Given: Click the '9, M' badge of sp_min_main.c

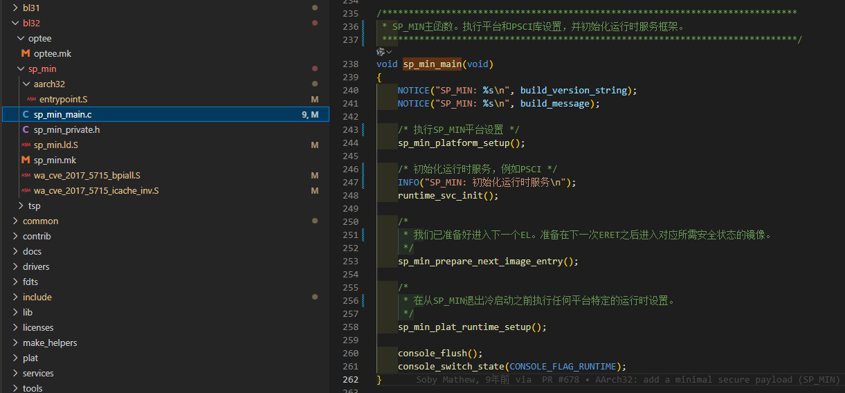Looking at the screenshot, I should pos(310,114).
